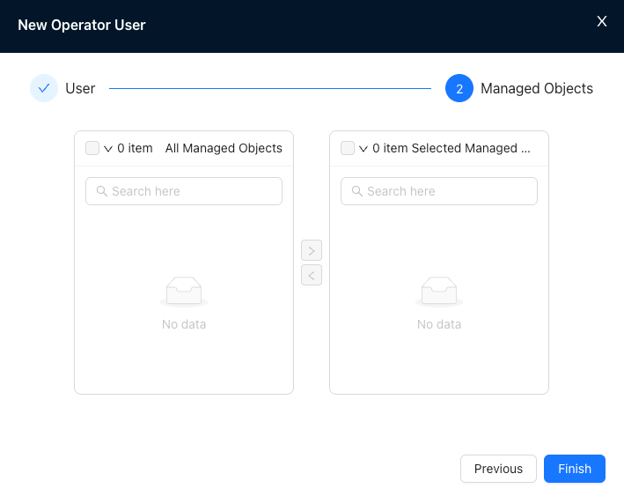
Task: Click the step 2 Managed Objects circle
Action: point(459,88)
